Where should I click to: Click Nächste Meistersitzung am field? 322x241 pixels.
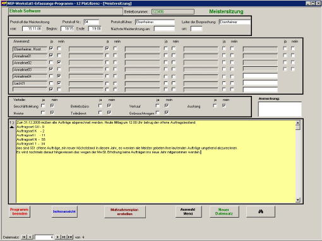tap(164, 28)
